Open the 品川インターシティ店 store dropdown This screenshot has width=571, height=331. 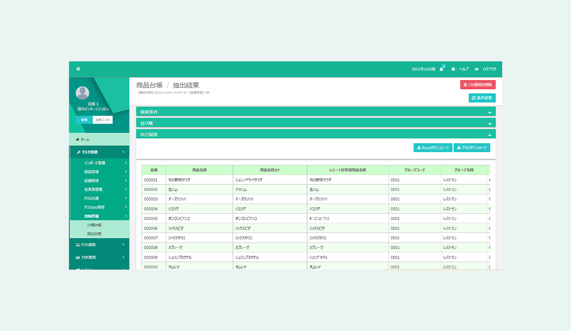(x=93, y=109)
